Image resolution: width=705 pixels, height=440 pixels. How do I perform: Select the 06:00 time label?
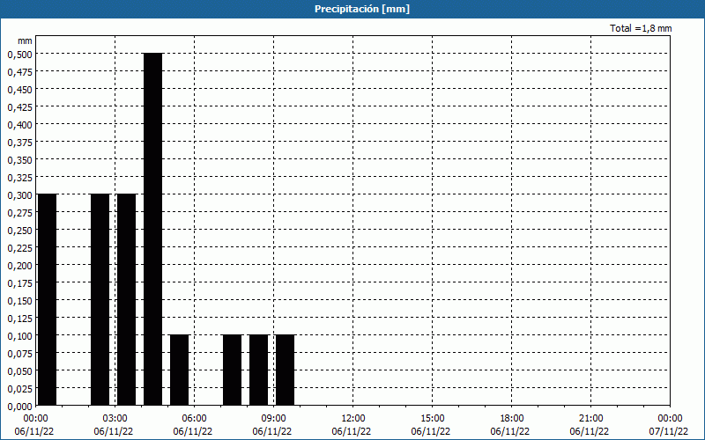[195, 419]
